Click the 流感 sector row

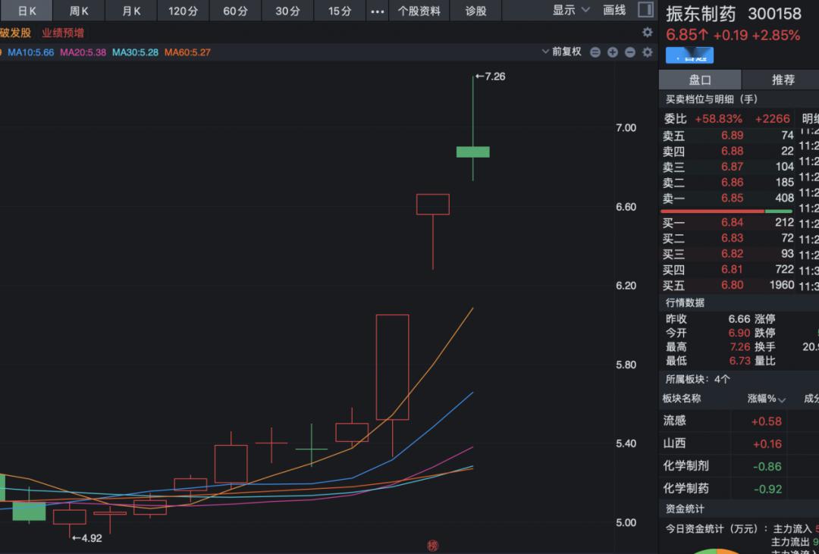point(739,421)
